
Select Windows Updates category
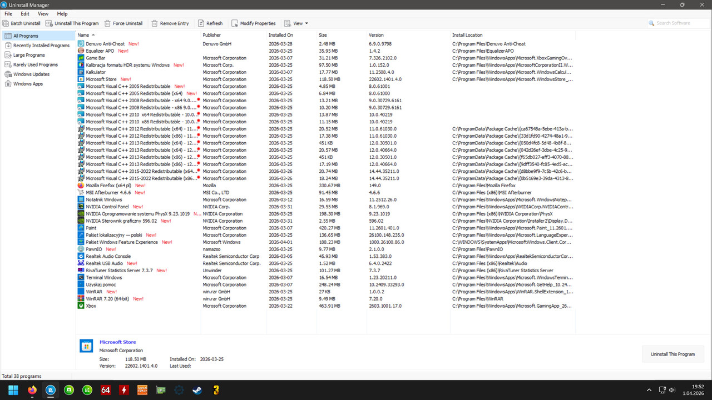(x=38, y=74)
